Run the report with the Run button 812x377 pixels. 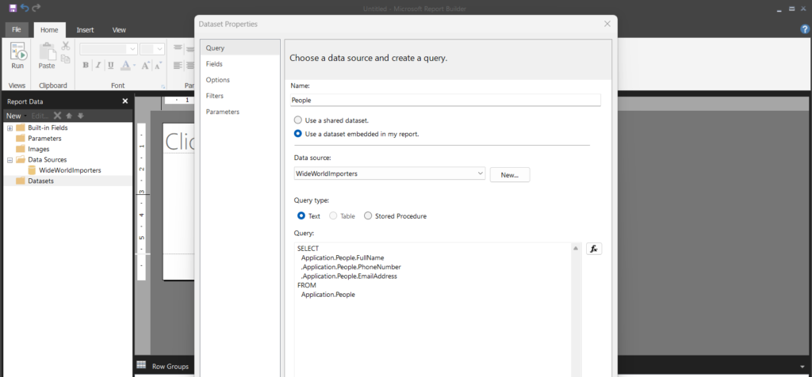pyautogui.click(x=17, y=56)
